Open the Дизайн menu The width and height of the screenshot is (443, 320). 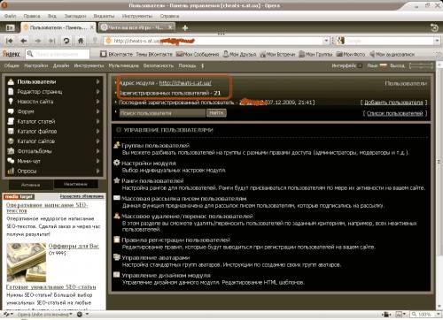(x=61, y=65)
